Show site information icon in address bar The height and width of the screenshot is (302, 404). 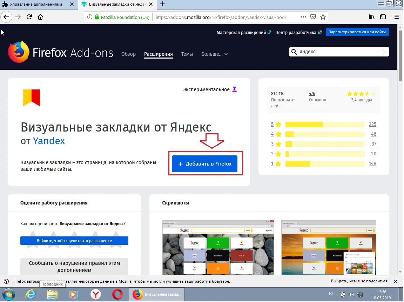tap(90, 17)
